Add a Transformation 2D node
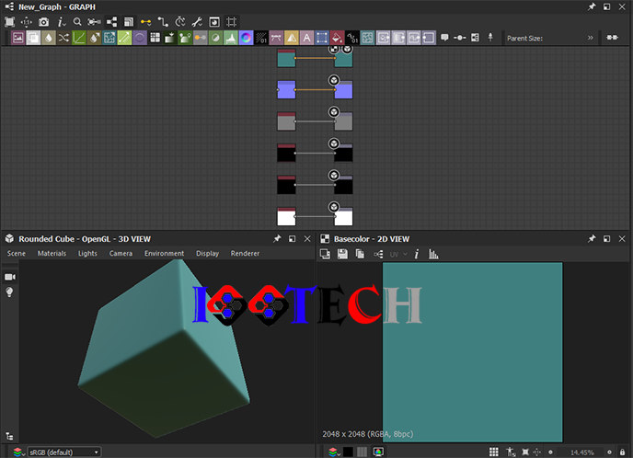This screenshot has width=633, height=458. [x=322, y=38]
